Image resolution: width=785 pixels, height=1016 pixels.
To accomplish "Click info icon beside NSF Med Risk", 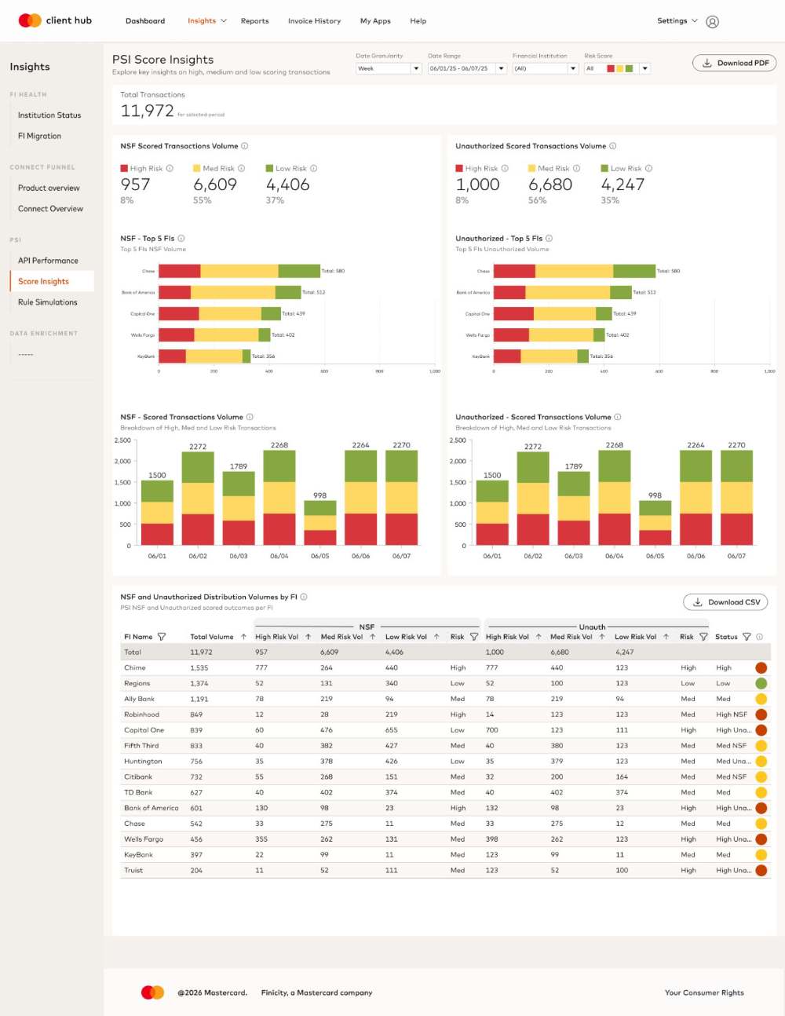I will (x=241, y=168).
